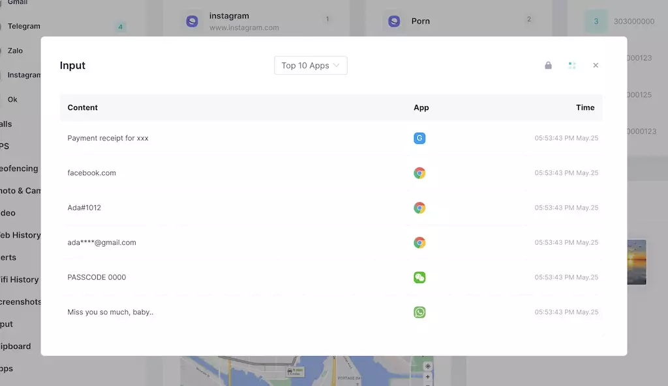The image size is (668, 386).
Task: Click the Google app icon for Payment receipt
Action: point(419,139)
